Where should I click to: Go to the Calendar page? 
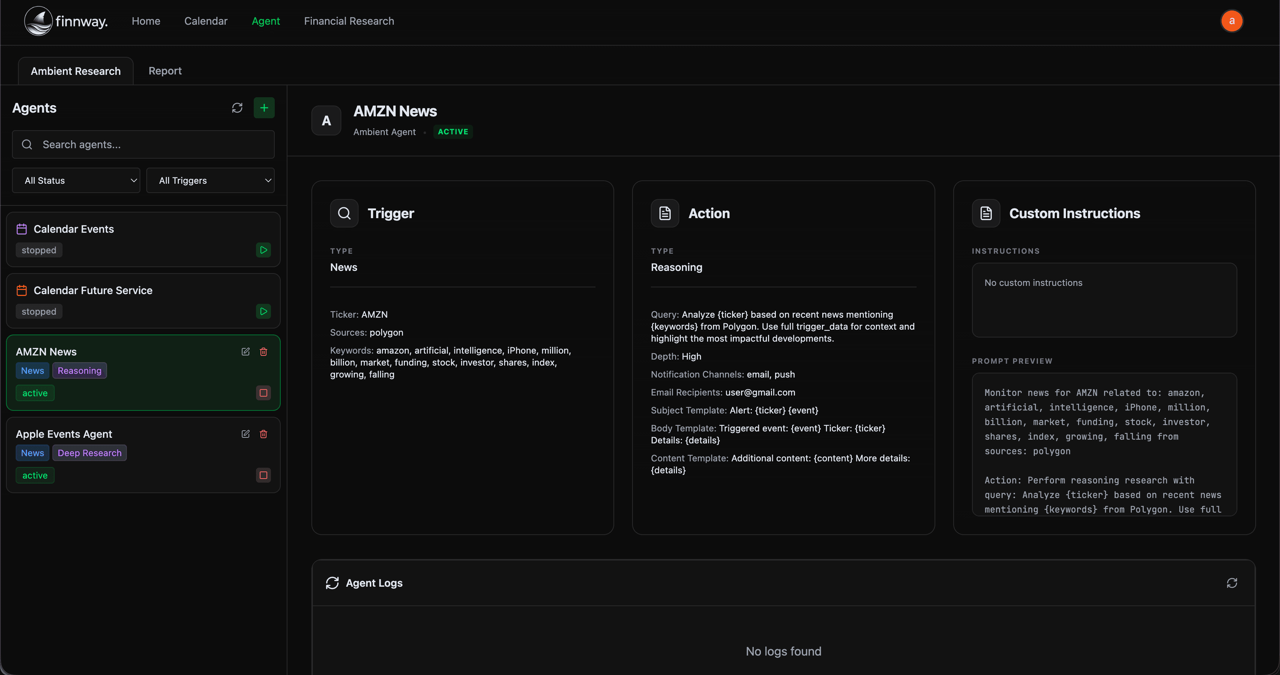(206, 21)
